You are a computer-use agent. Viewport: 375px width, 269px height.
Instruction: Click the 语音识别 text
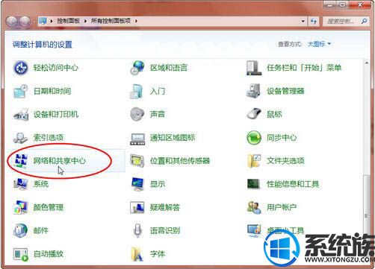[x=165, y=230]
